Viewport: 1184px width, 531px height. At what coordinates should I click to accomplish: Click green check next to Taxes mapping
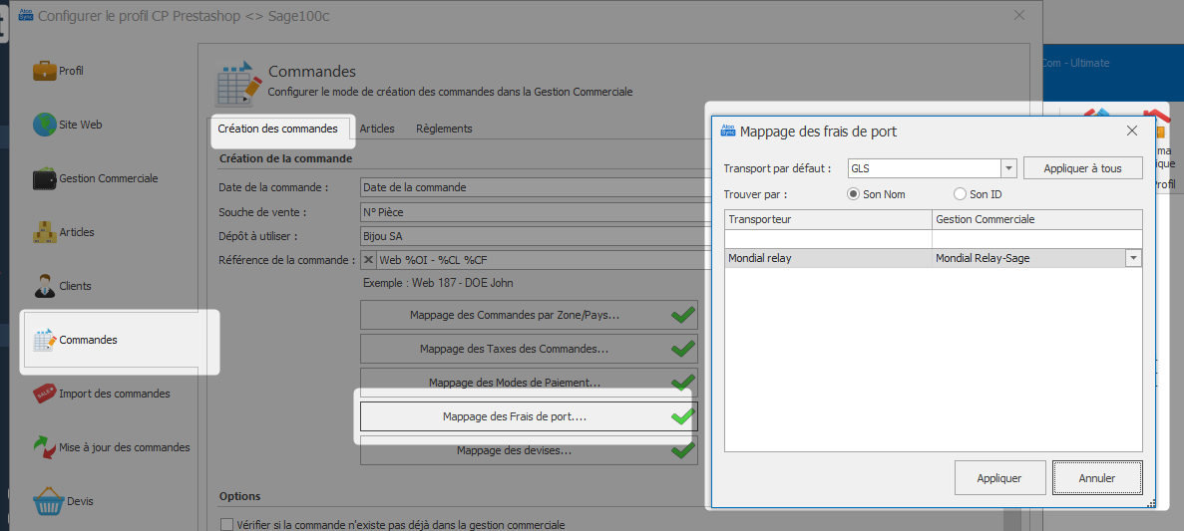682,349
